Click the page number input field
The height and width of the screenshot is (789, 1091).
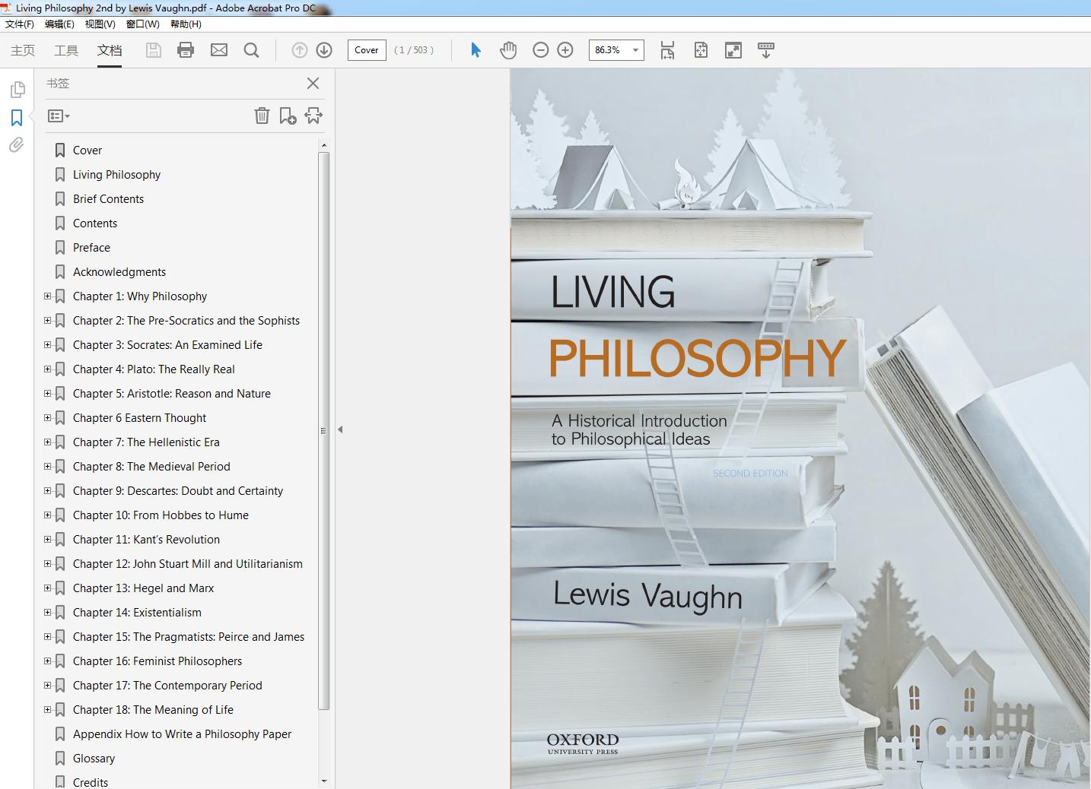click(367, 50)
